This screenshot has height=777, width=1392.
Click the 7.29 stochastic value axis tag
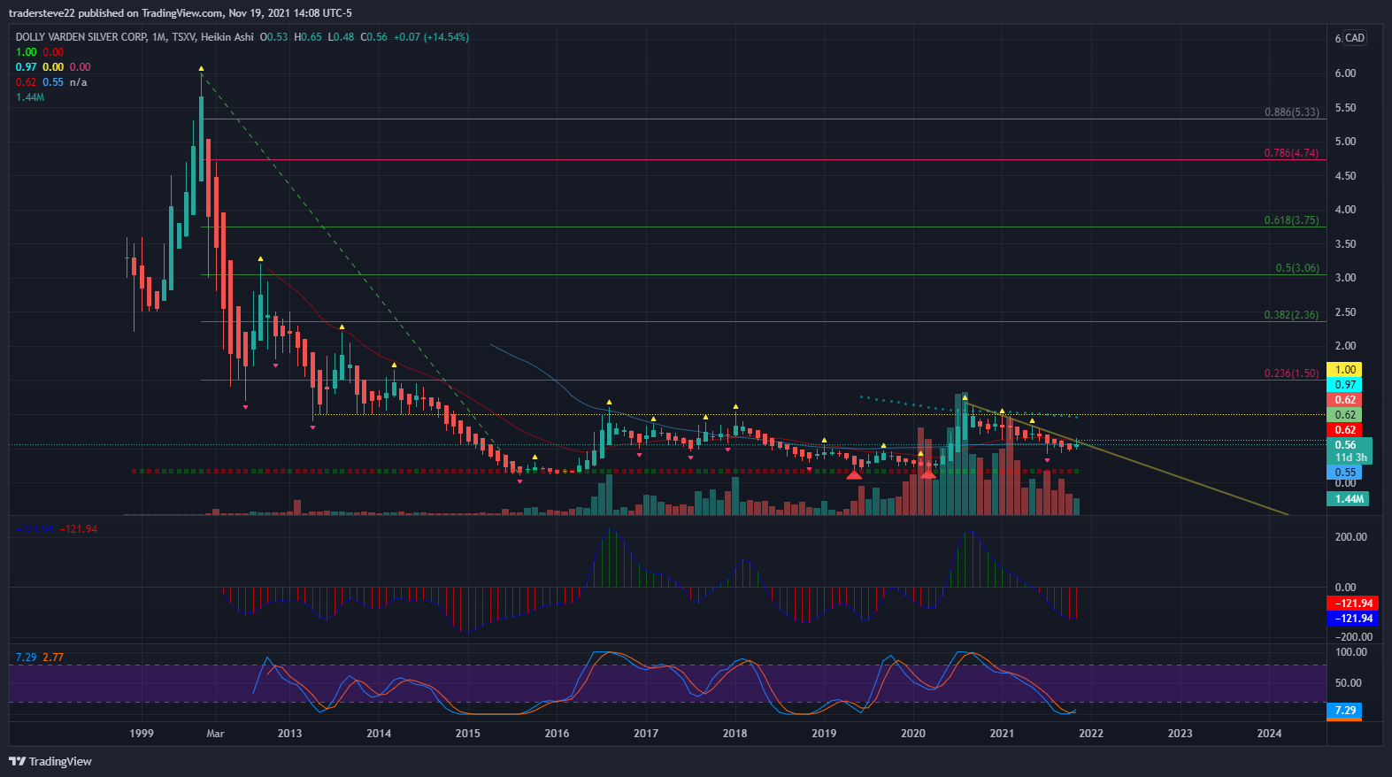(x=1345, y=711)
